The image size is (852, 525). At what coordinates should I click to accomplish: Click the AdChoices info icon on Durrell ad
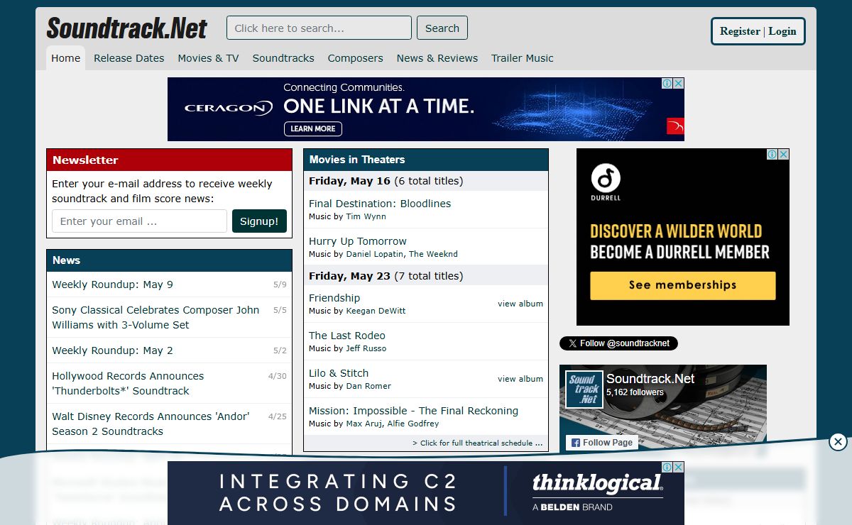(x=772, y=154)
